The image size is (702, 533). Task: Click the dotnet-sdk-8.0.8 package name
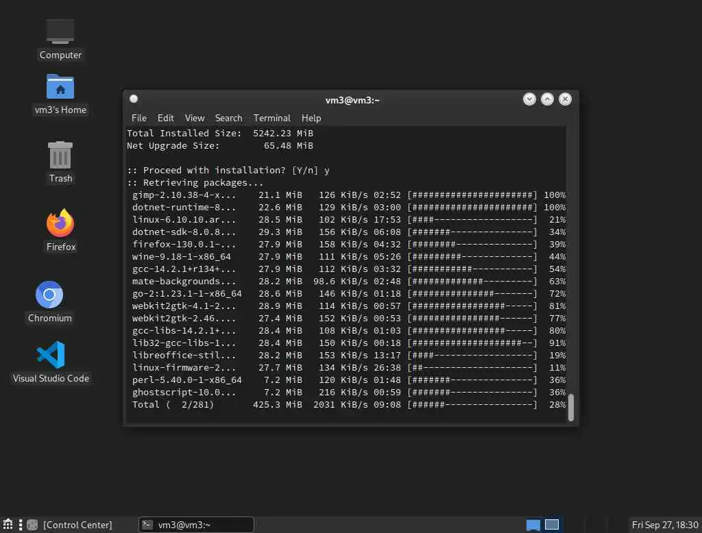(x=184, y=232)
